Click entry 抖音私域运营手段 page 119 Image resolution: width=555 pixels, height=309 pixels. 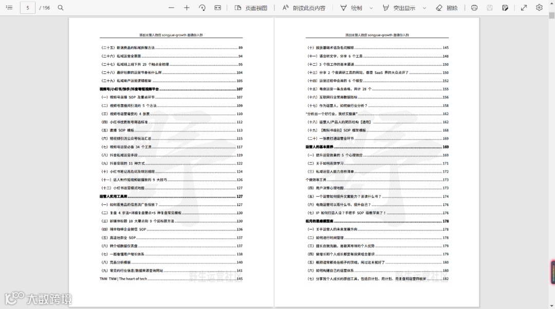tap(172, 155)
